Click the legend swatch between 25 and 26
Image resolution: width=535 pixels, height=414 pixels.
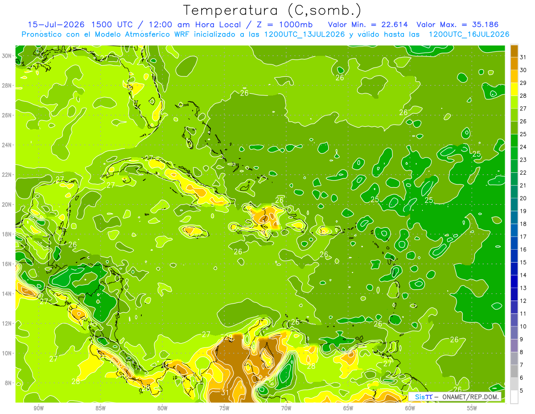514,128
